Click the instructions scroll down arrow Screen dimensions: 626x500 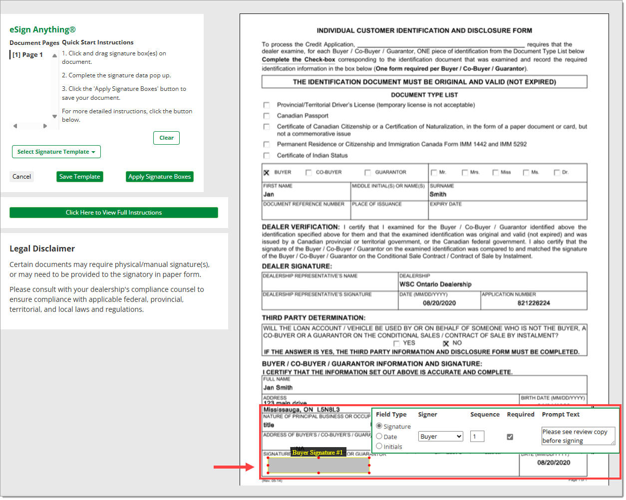coord(54,116)
